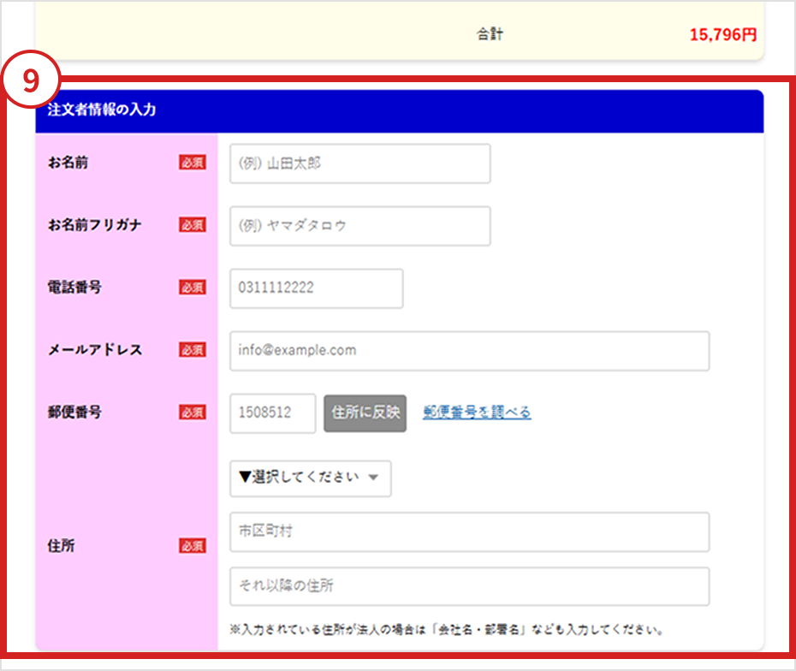
Task: Focus the お名前フリガナ text box
Action: (359, 226)
